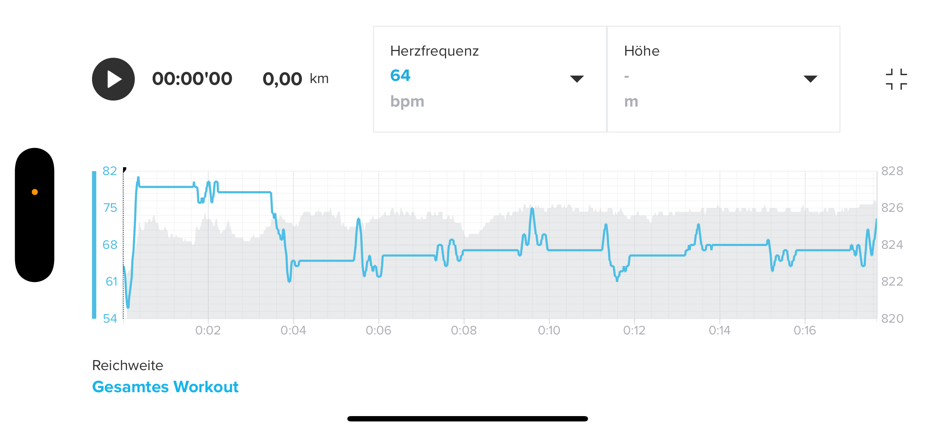Tap the blue heart rate axis bar
The height and width of the screenshot is (430, 935).
click(94, 245)
